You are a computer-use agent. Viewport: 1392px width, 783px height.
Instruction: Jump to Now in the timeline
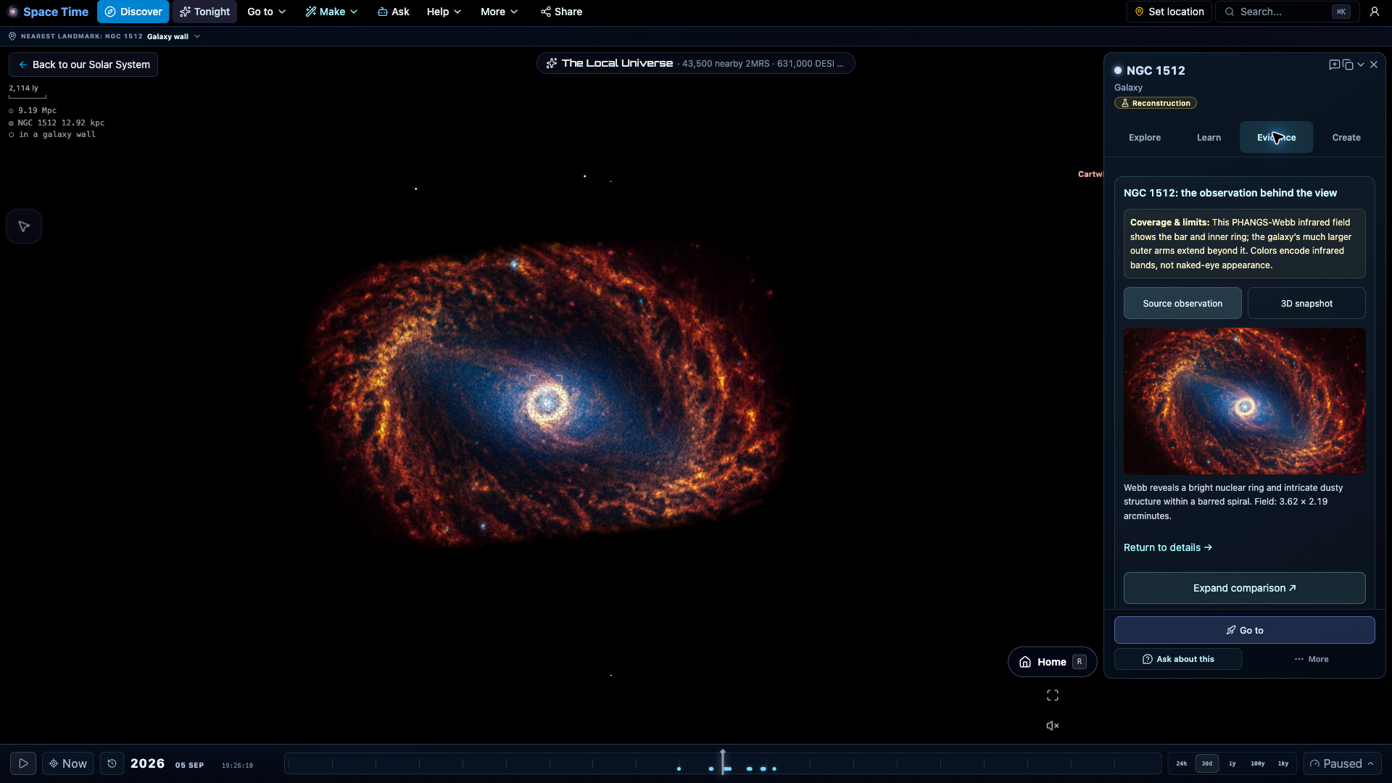click(68, 763)
